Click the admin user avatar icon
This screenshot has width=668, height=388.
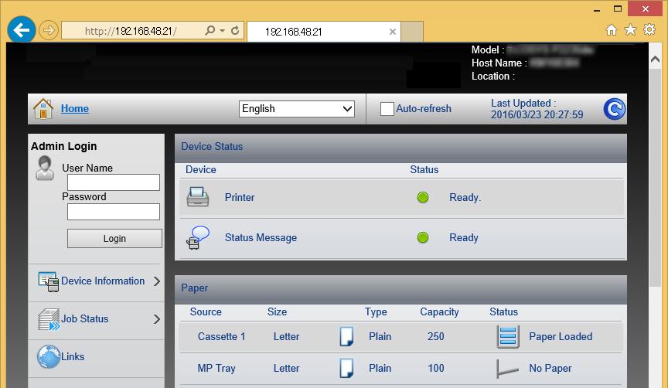click(44, 168)
